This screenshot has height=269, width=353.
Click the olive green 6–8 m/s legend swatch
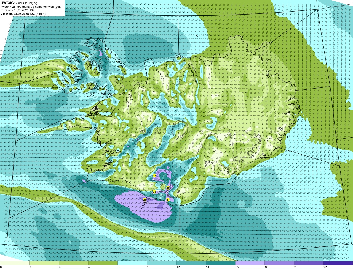tap(103, 263)
